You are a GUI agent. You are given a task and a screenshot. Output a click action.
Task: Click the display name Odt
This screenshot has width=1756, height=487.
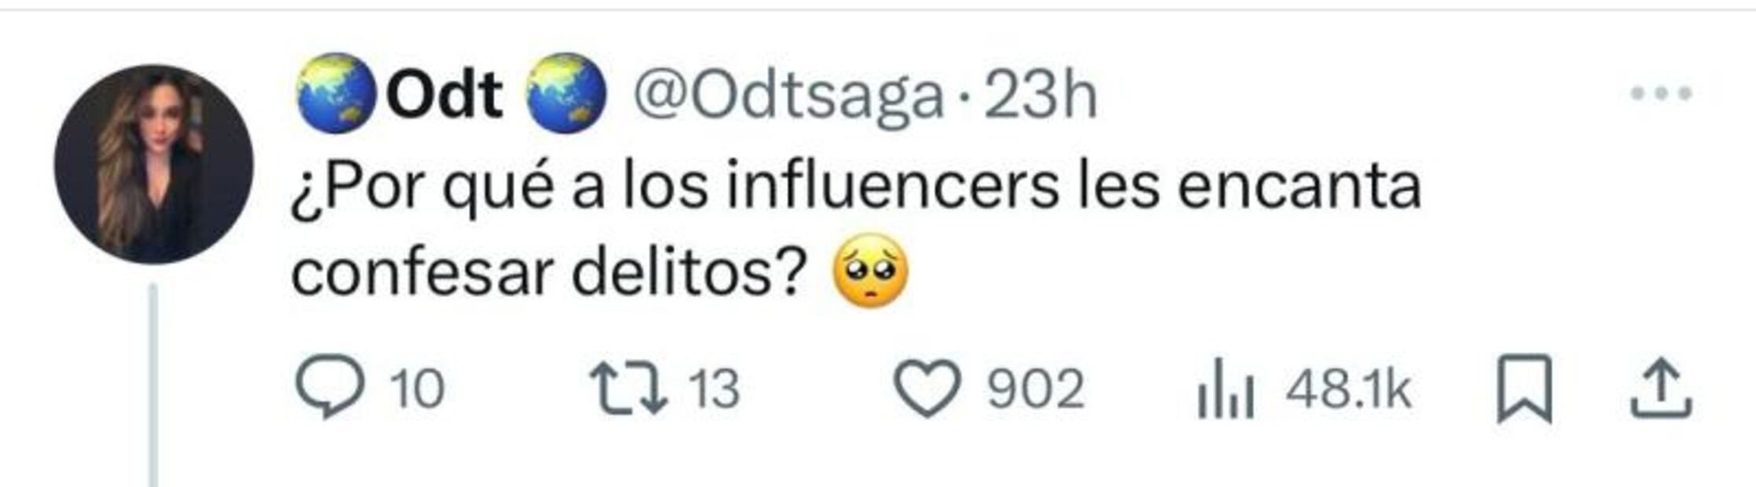coord(444,95)
